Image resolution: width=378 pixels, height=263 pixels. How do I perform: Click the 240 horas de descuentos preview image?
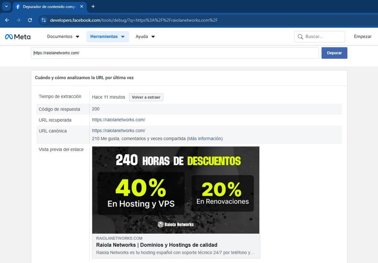(176, 190)
